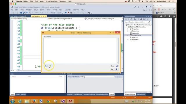186x104 pixels.
Task: Open File Explorer from the taskbar
Action: pyautogui.click(x=27, y=101)
